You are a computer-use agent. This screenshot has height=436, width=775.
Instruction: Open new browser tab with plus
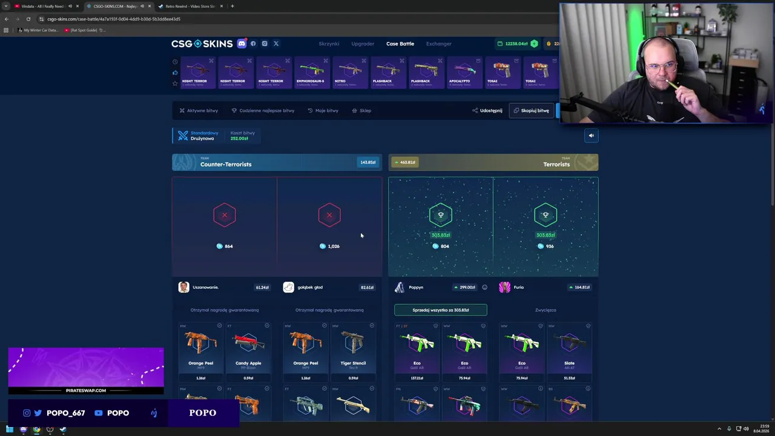pos(232,6)
